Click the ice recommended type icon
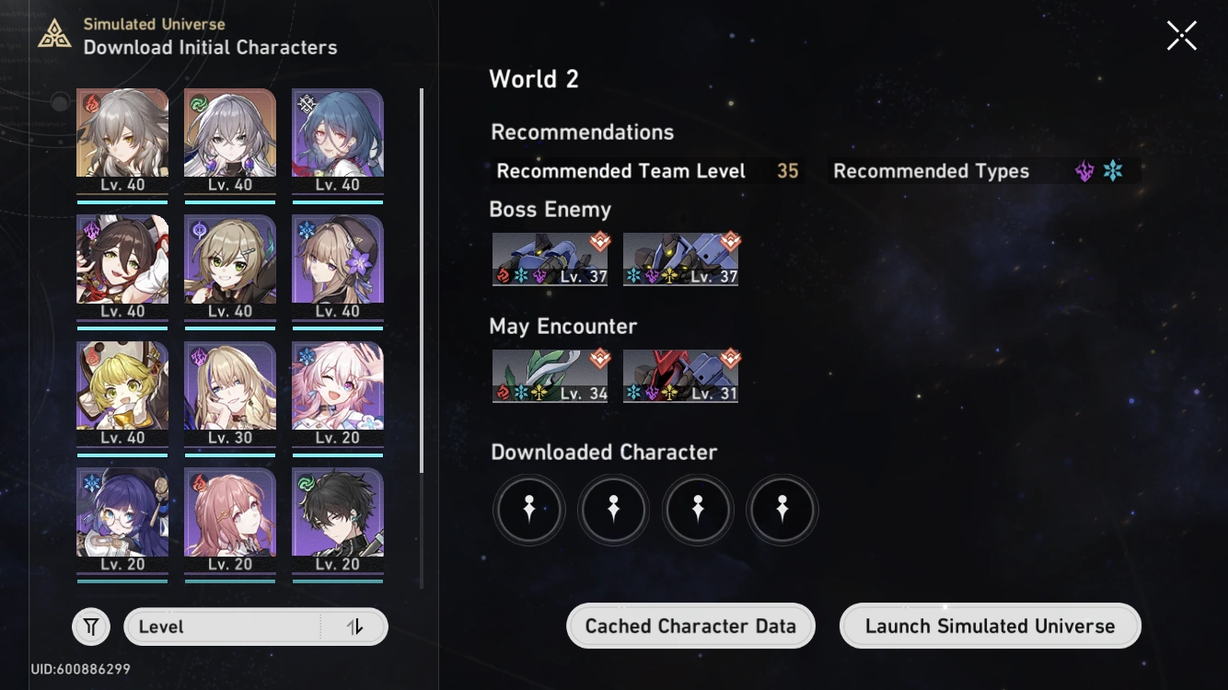This screenshot has width=1228, height=690. [1113, 171]
